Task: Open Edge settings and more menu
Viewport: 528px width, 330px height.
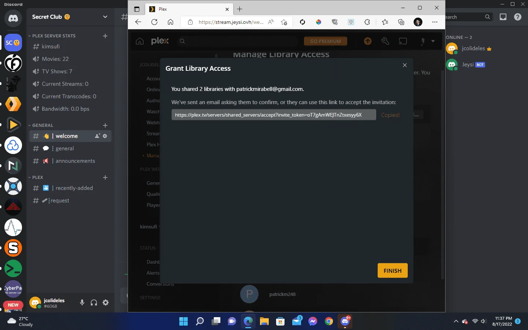Action: click(435, 22)
